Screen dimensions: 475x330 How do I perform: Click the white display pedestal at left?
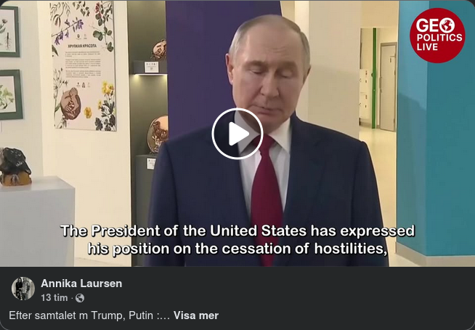point(37,222)
